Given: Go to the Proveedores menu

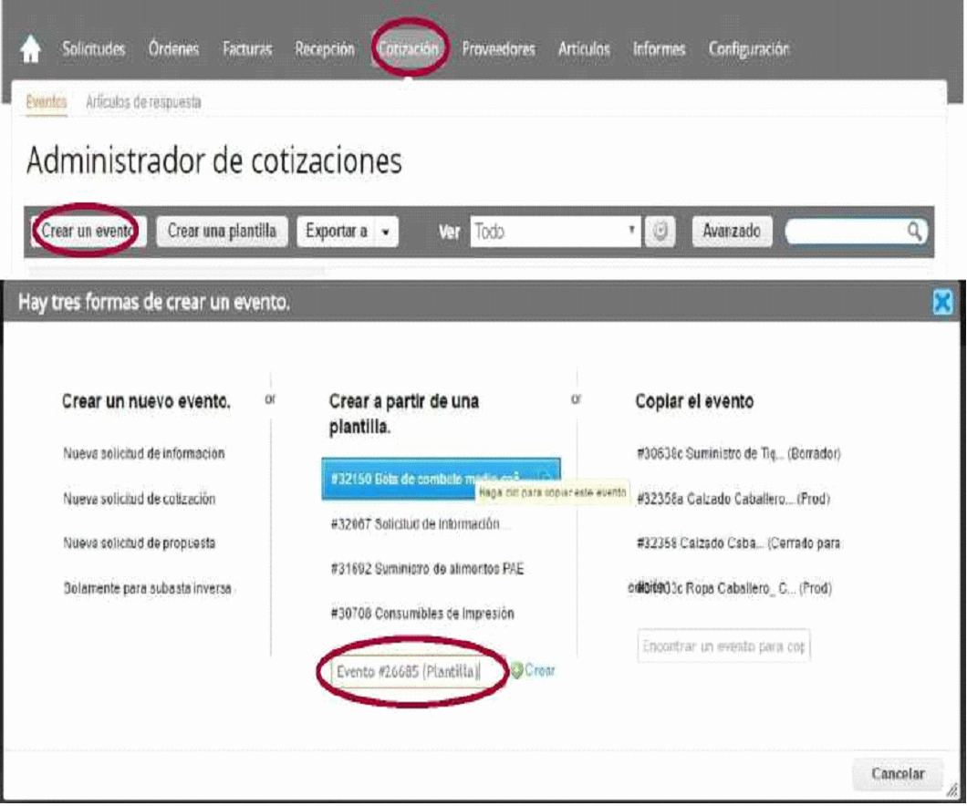Looking at the screenshot, I should point(498,50).
